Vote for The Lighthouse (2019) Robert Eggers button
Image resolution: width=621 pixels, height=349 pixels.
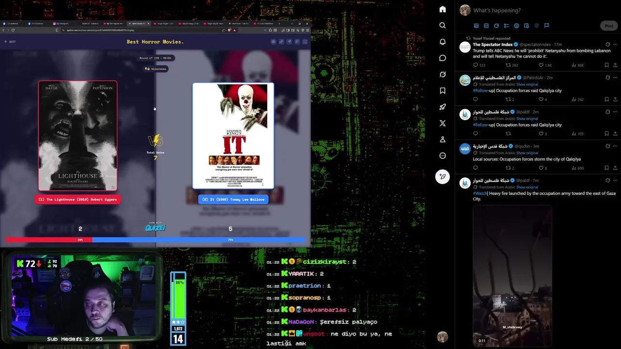coord(78,199)
